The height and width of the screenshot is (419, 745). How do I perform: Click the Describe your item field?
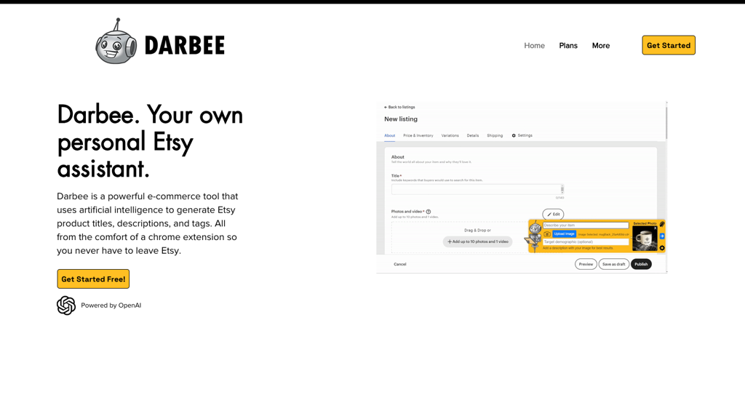pyautogui.click(x=585, y=225)
